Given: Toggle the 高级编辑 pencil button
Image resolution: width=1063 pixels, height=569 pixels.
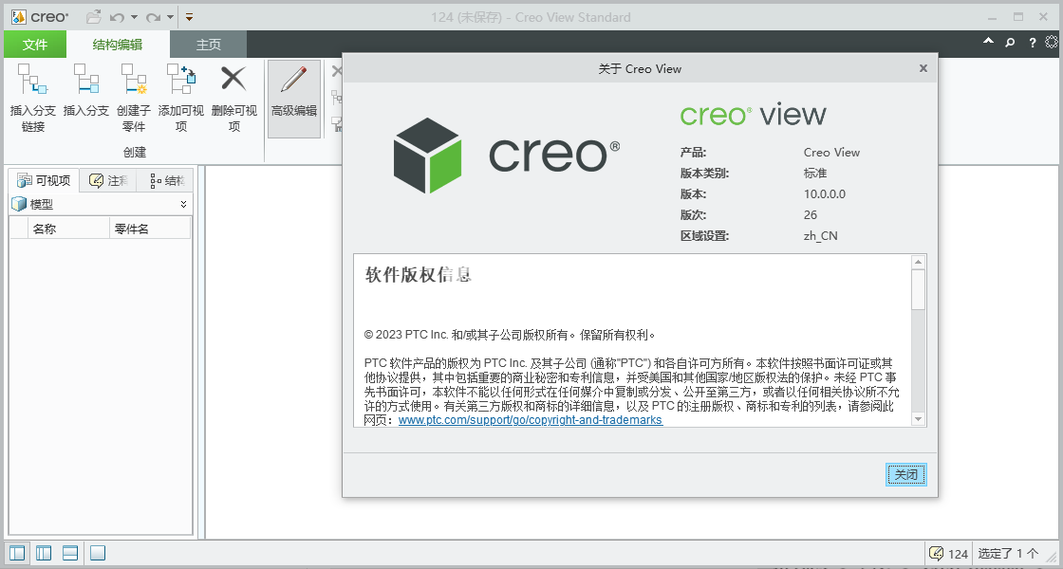Looking at the screenshot, I should (x=294, y=99).
